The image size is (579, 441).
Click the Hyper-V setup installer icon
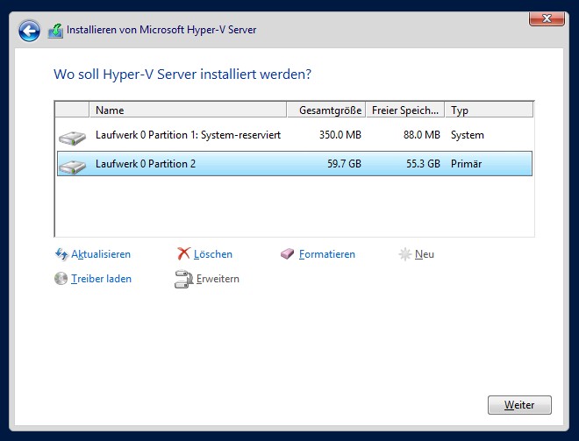[x=55, y=31]
